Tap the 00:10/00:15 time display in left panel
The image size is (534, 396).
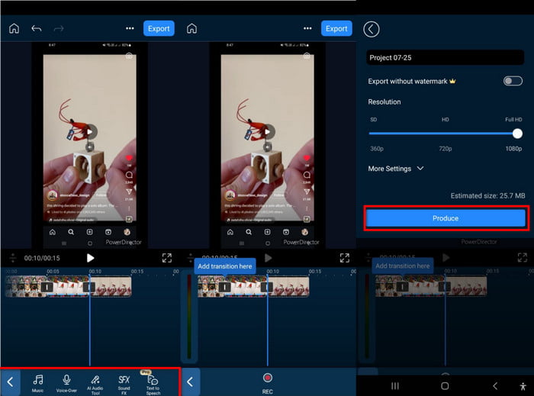(x=42, y=258)
